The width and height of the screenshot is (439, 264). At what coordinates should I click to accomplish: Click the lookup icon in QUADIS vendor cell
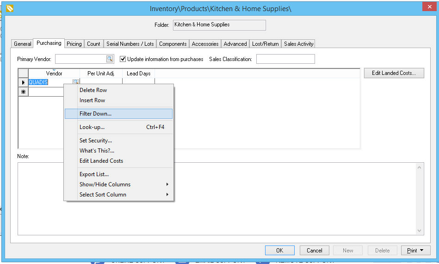pos(75,82)
